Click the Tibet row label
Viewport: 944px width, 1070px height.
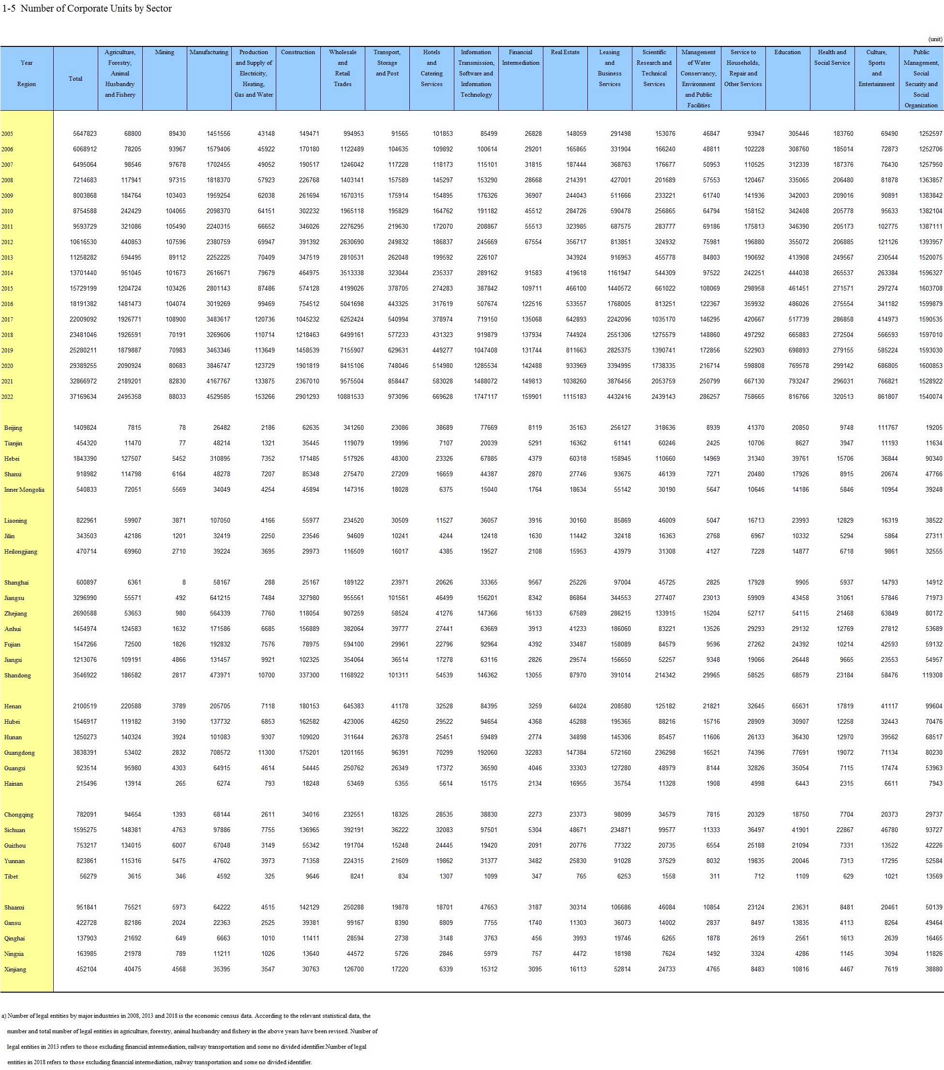pyautogui.click(x=11, y=876)
